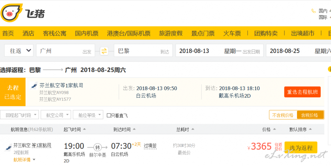This screenshot has width=331, height=166.
Task: Go to 首页 in navigation bar
Action: pos(8,33)
